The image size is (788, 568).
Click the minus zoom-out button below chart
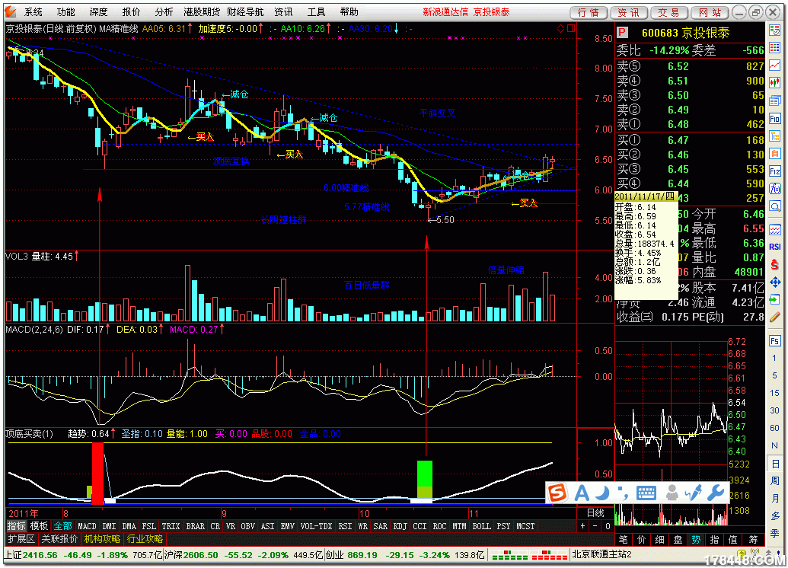pyautogui.click(x=595, y=526)
